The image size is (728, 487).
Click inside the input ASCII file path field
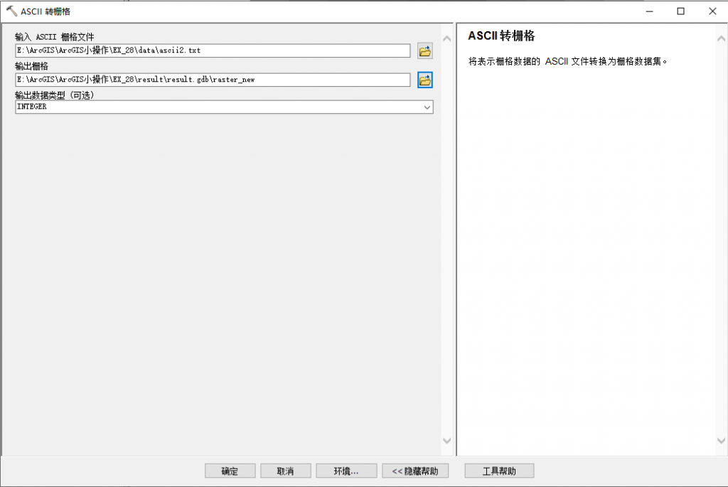[213, 50]
